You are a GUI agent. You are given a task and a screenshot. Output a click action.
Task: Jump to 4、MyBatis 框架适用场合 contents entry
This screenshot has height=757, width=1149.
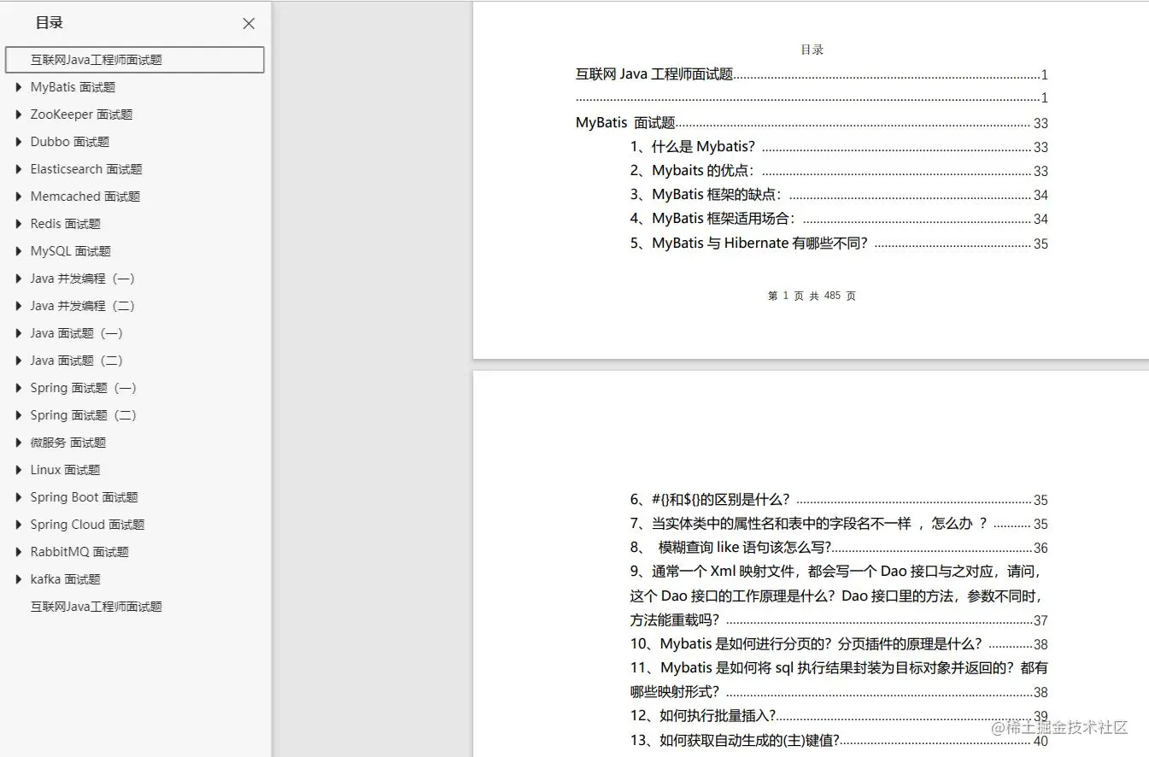[x=839, y=219]
